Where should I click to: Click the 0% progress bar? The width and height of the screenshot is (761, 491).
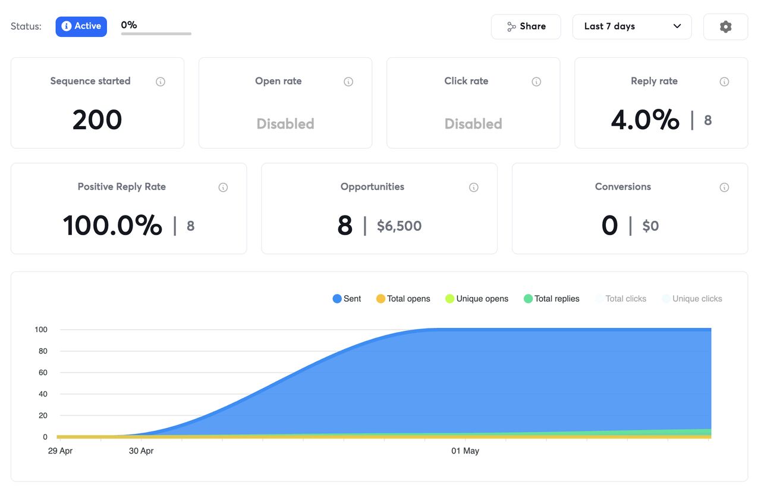point(156,33)
